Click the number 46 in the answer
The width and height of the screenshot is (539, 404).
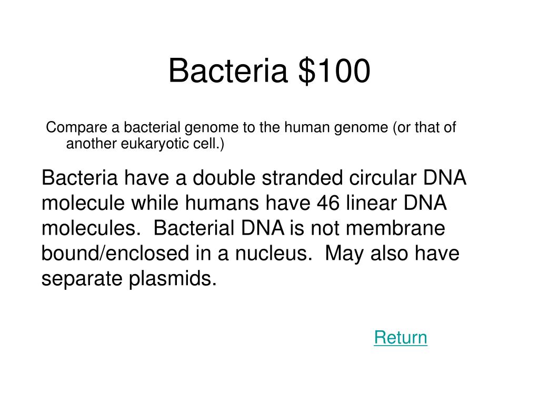(328, 203)
